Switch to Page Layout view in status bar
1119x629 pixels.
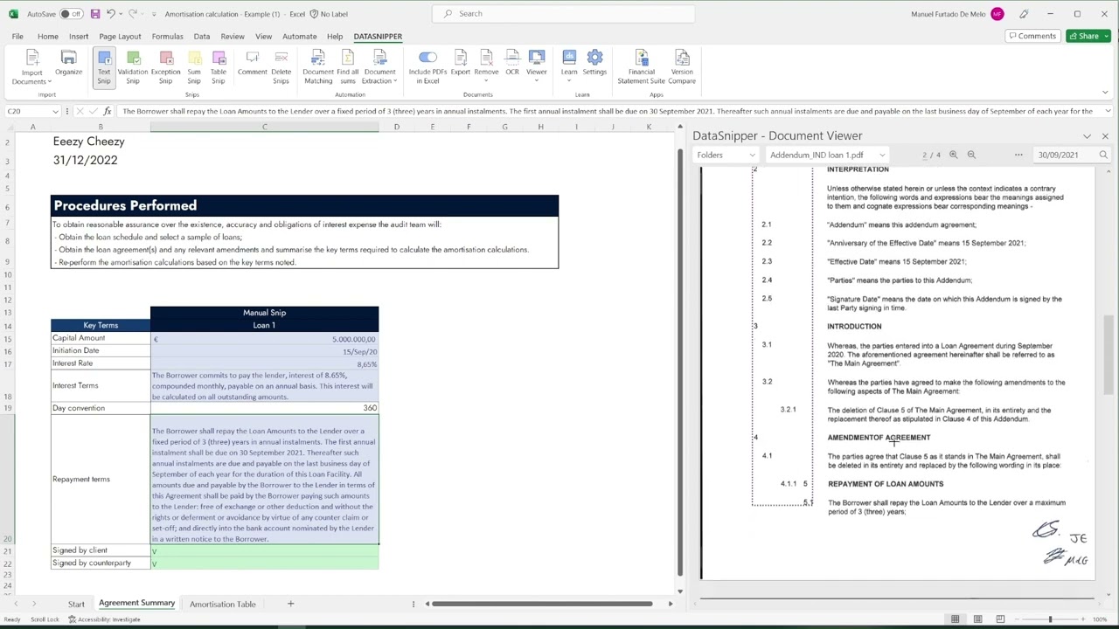click(978, 619)
